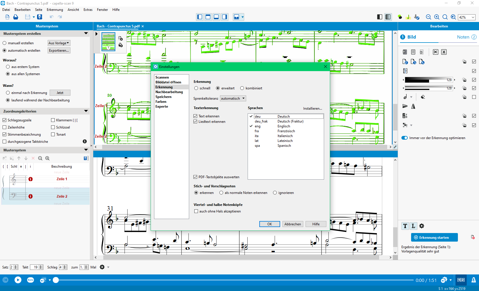The height and width of the screenshot is (291, 479).
Task: Toggle the right panel layout button
Action: (225, 17)
